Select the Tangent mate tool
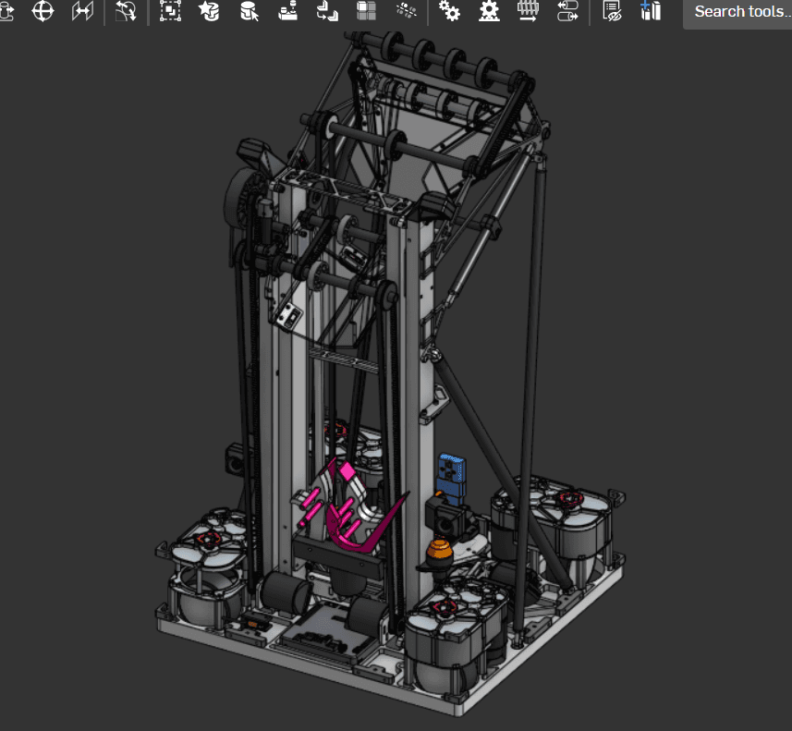The height and width of the screenshot is (731, 792). pos(126,11)
